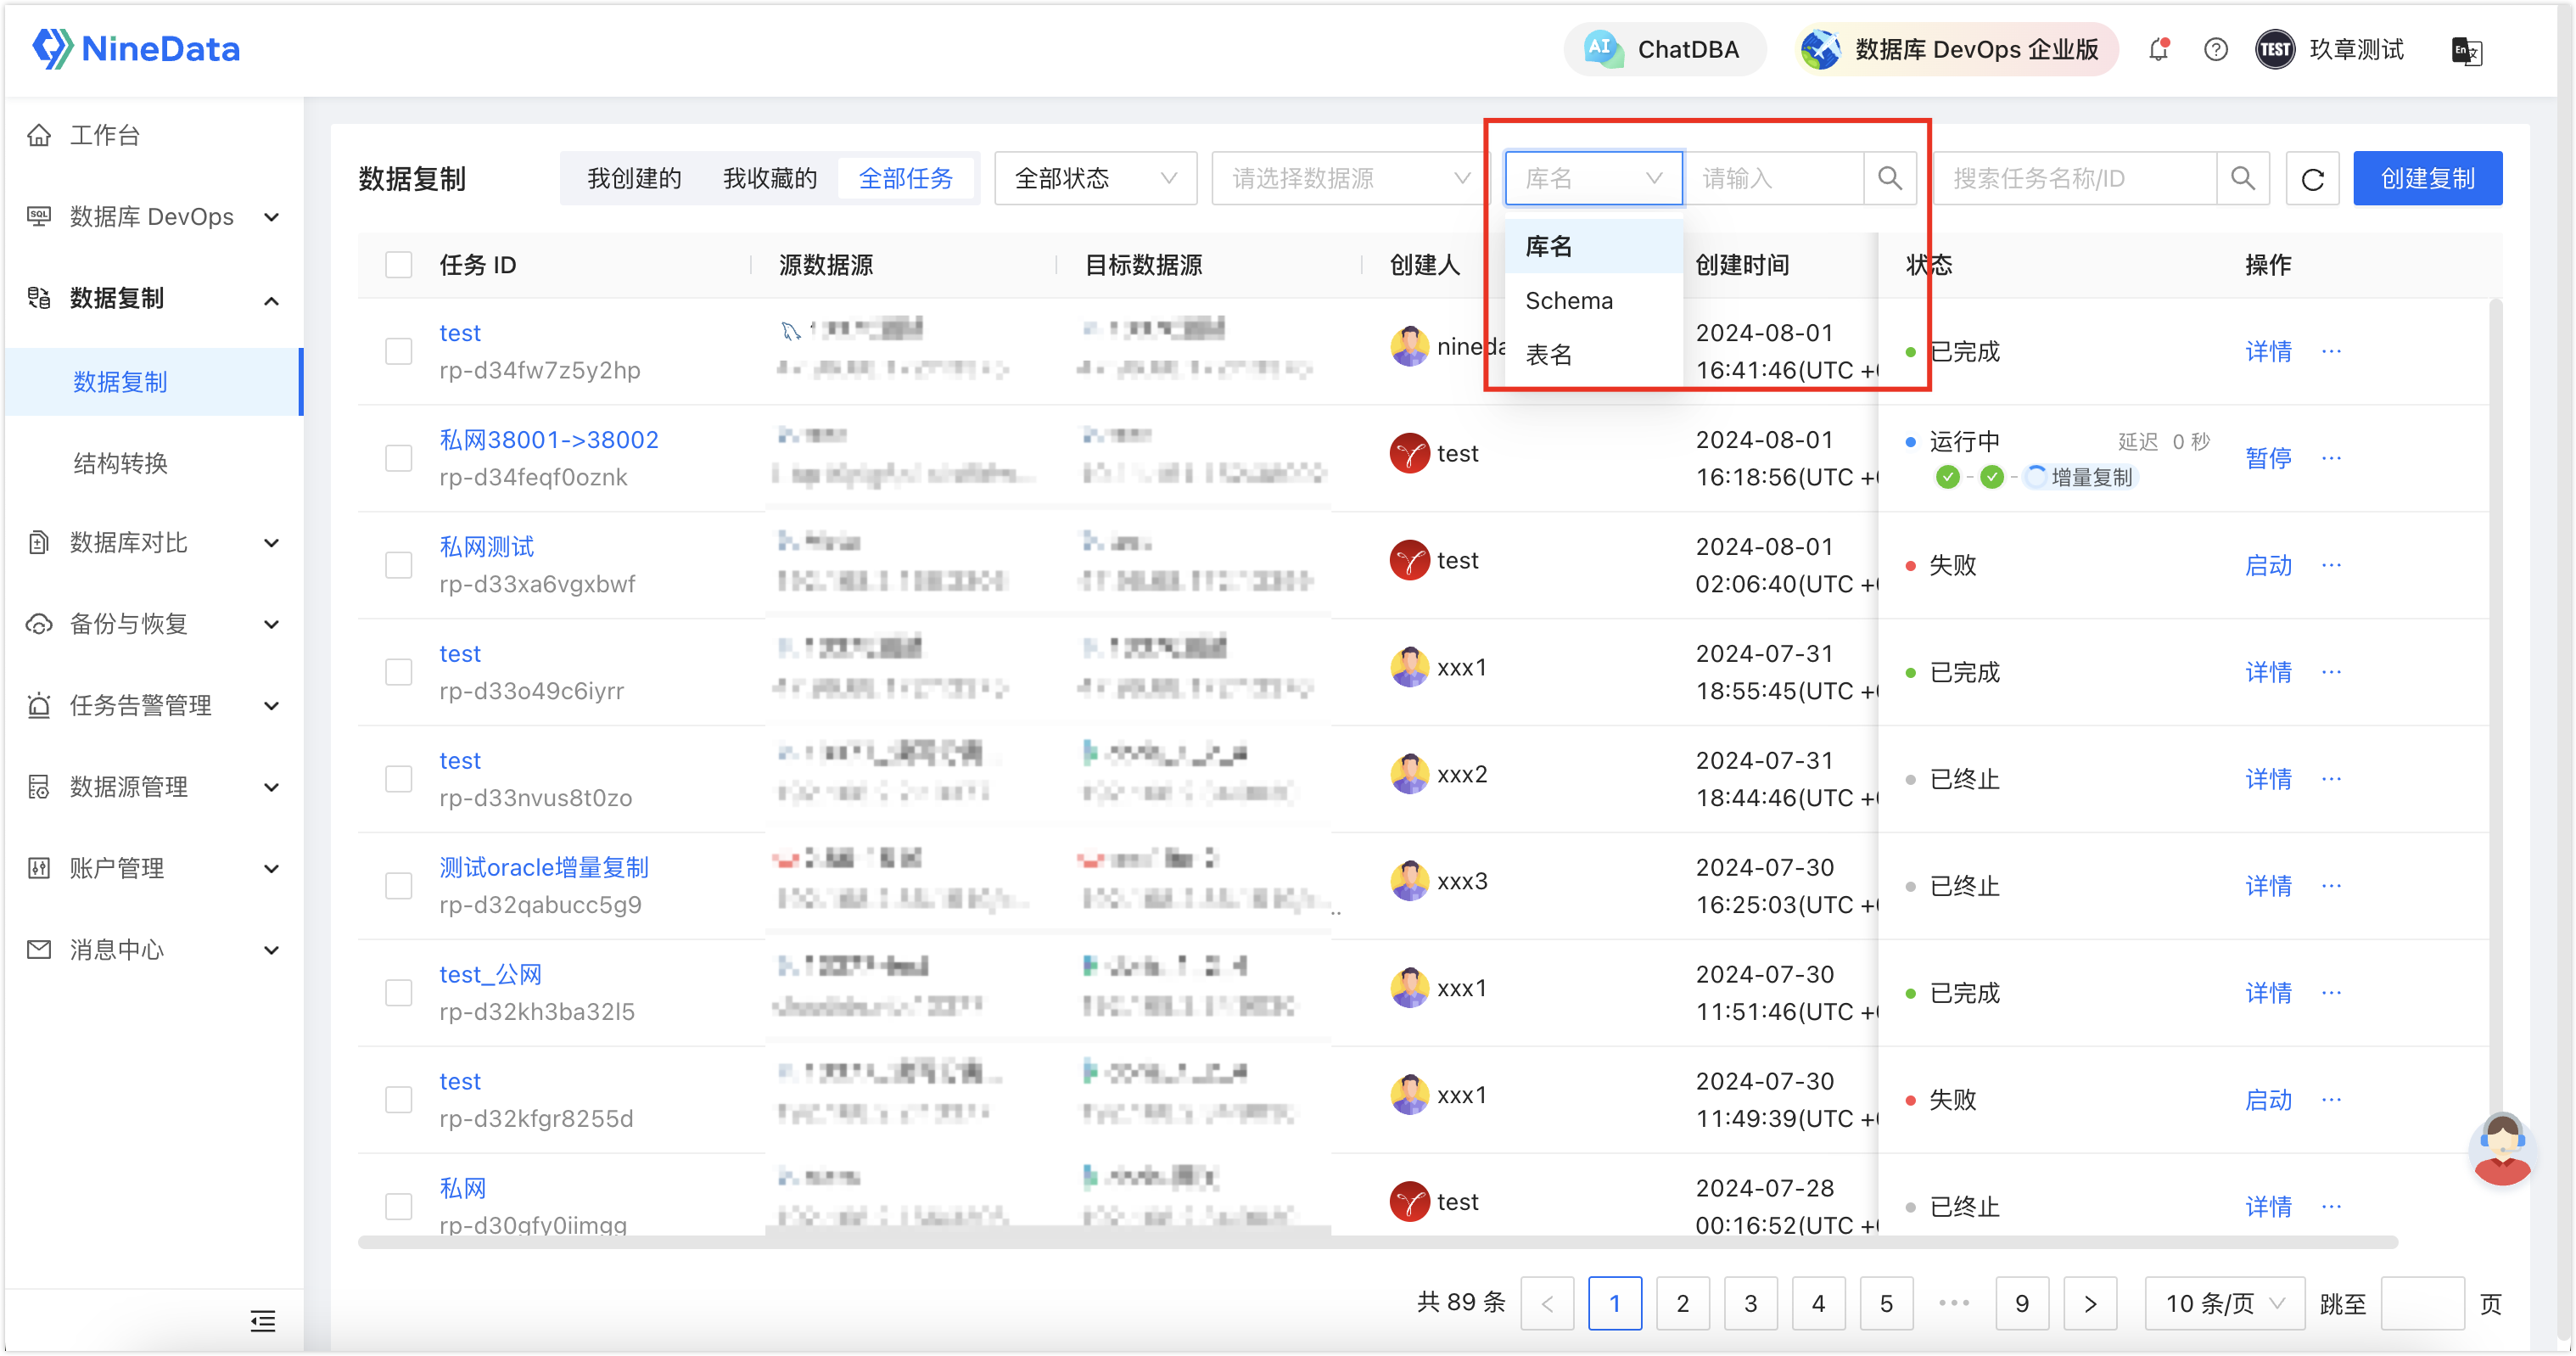This screenshot has height=1356, width=2576.
Task: Click the search icon beside task name field
Action: pos(2243,178)
